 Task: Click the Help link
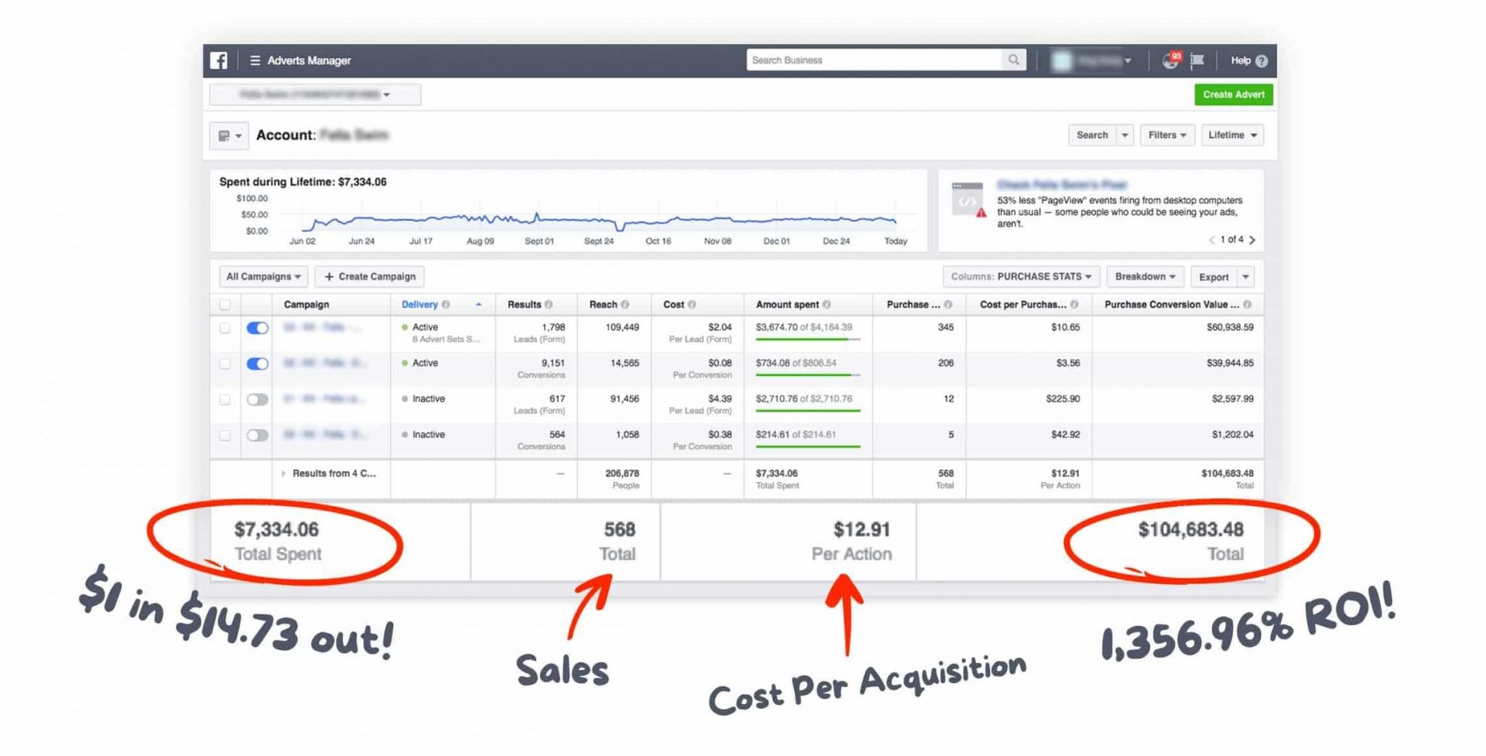click(x=1241, y=60)
